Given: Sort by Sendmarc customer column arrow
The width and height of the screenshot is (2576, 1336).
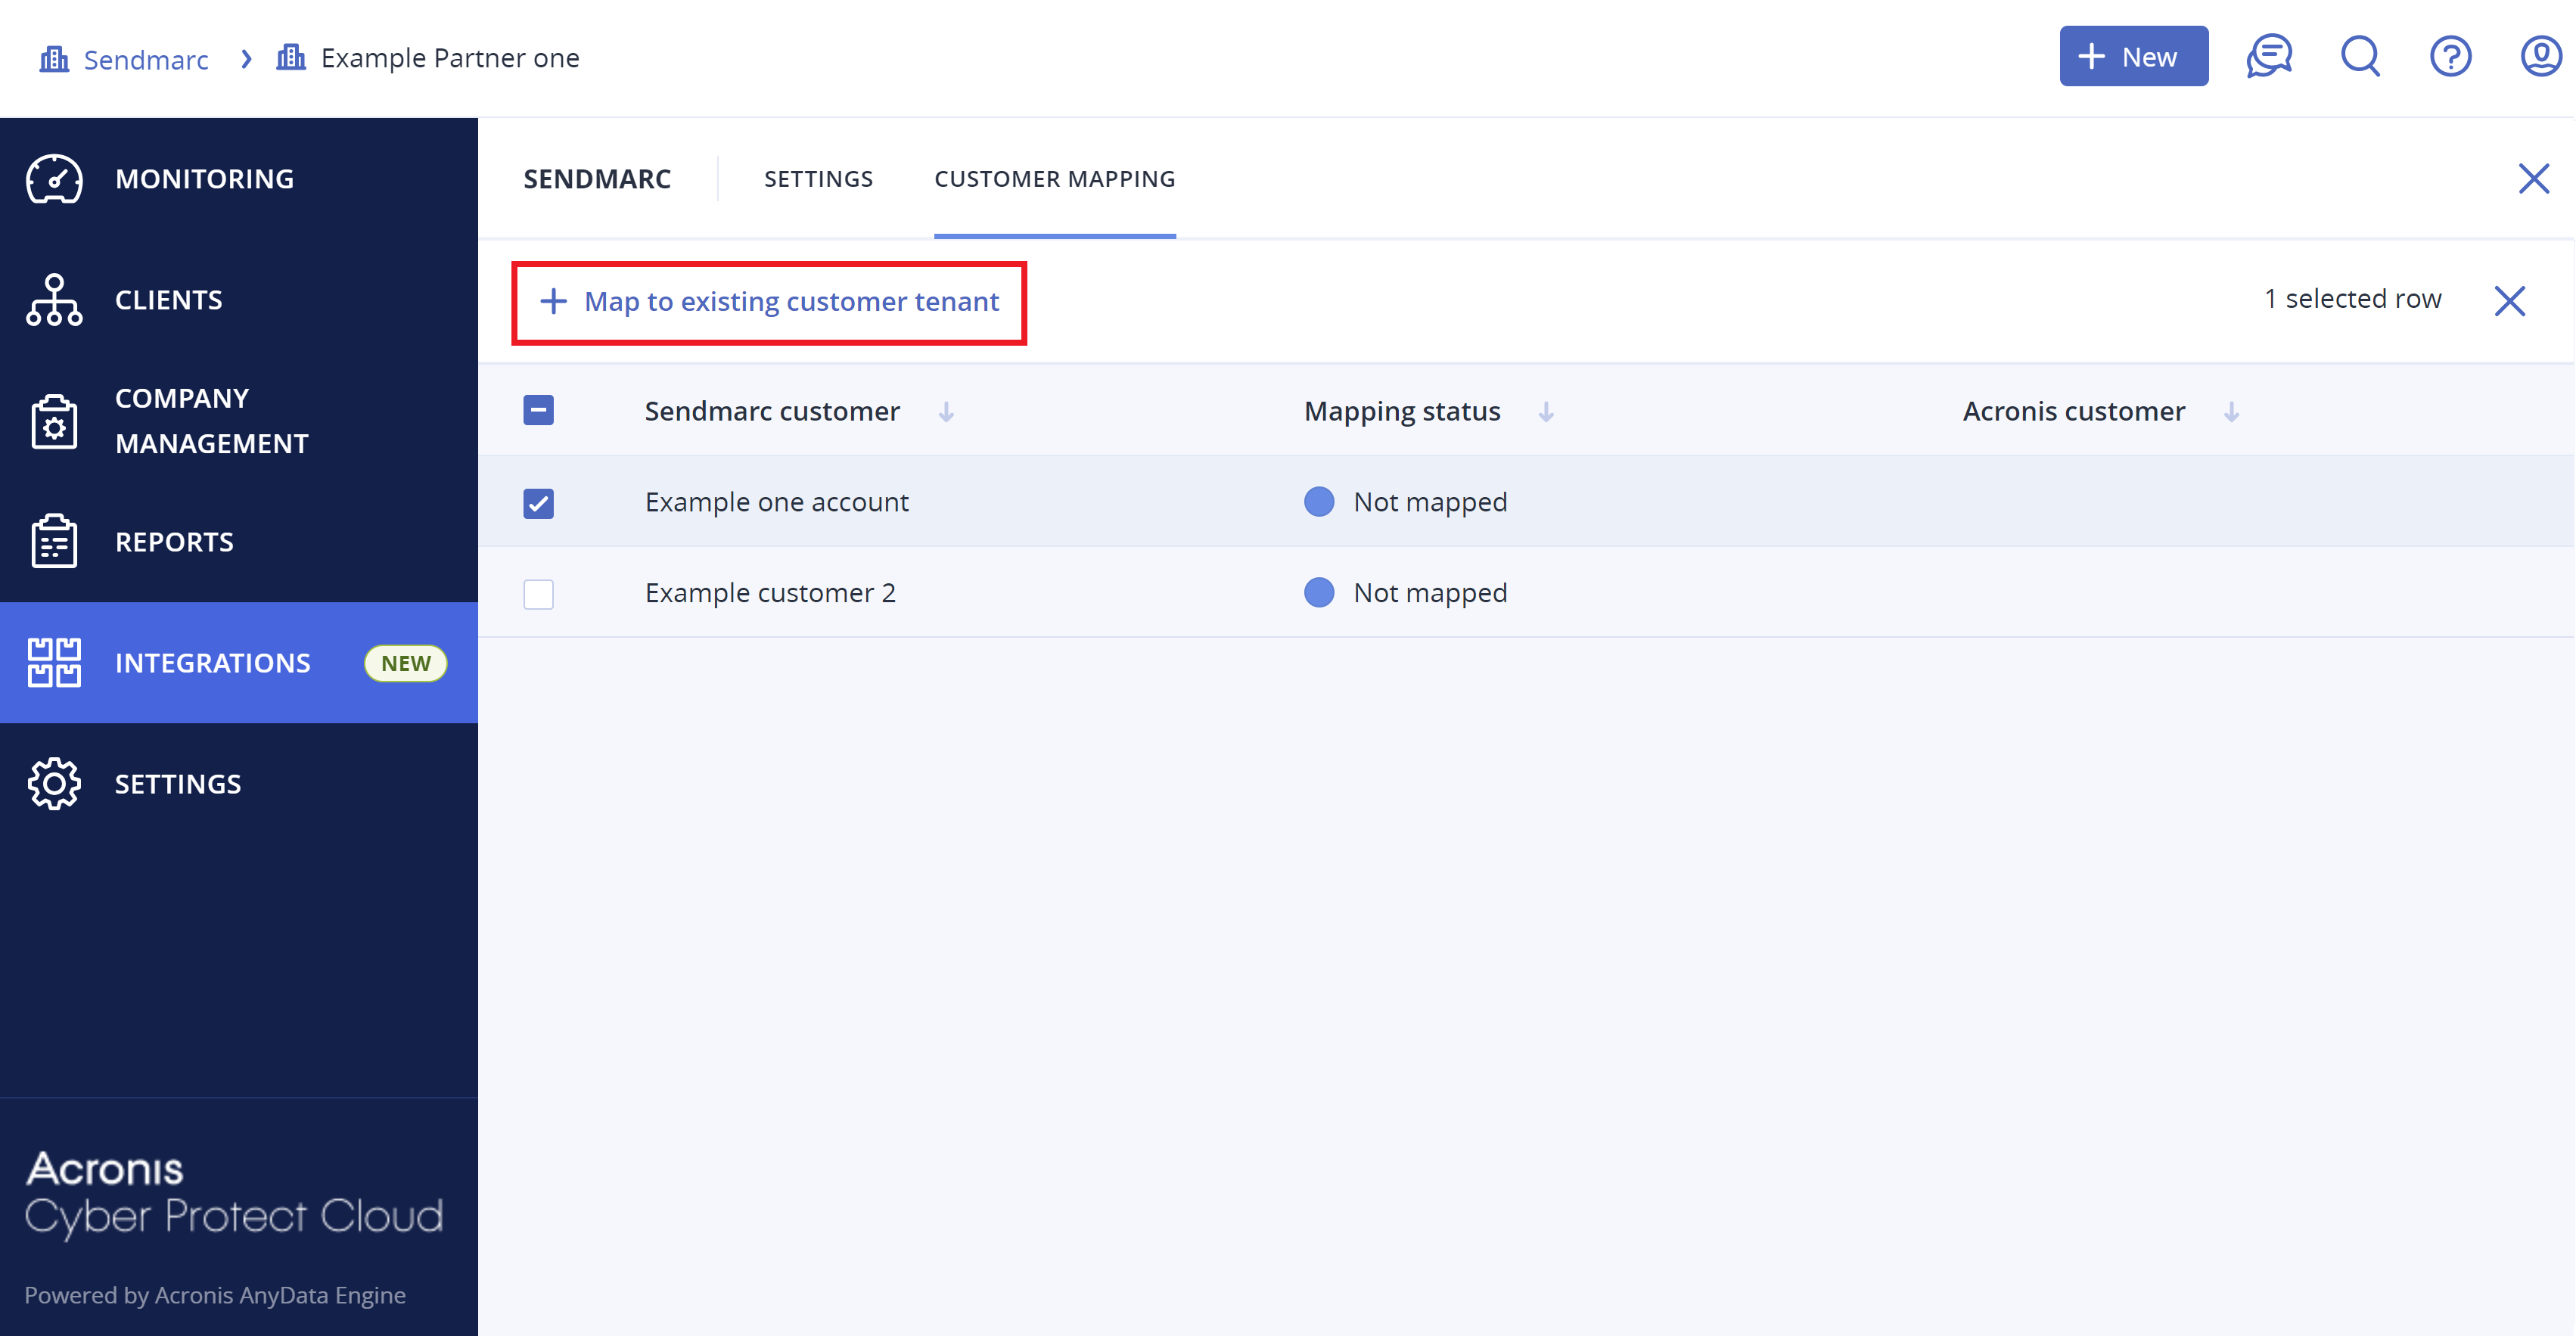Looking at the screenshot, I should pos(946,412).
